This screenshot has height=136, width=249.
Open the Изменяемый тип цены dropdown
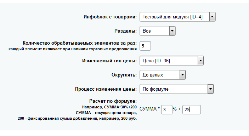click(171, 61)
